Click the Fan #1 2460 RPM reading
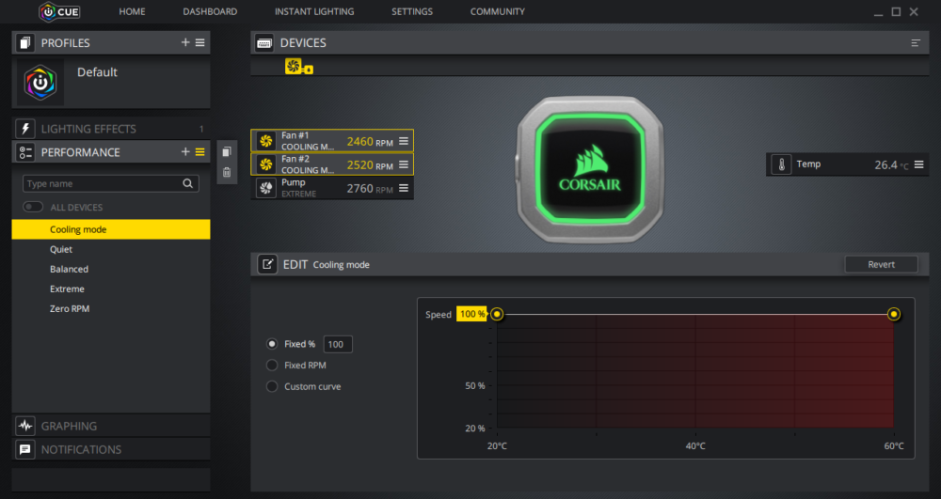941x499 pixels. [x=370, y=141]
